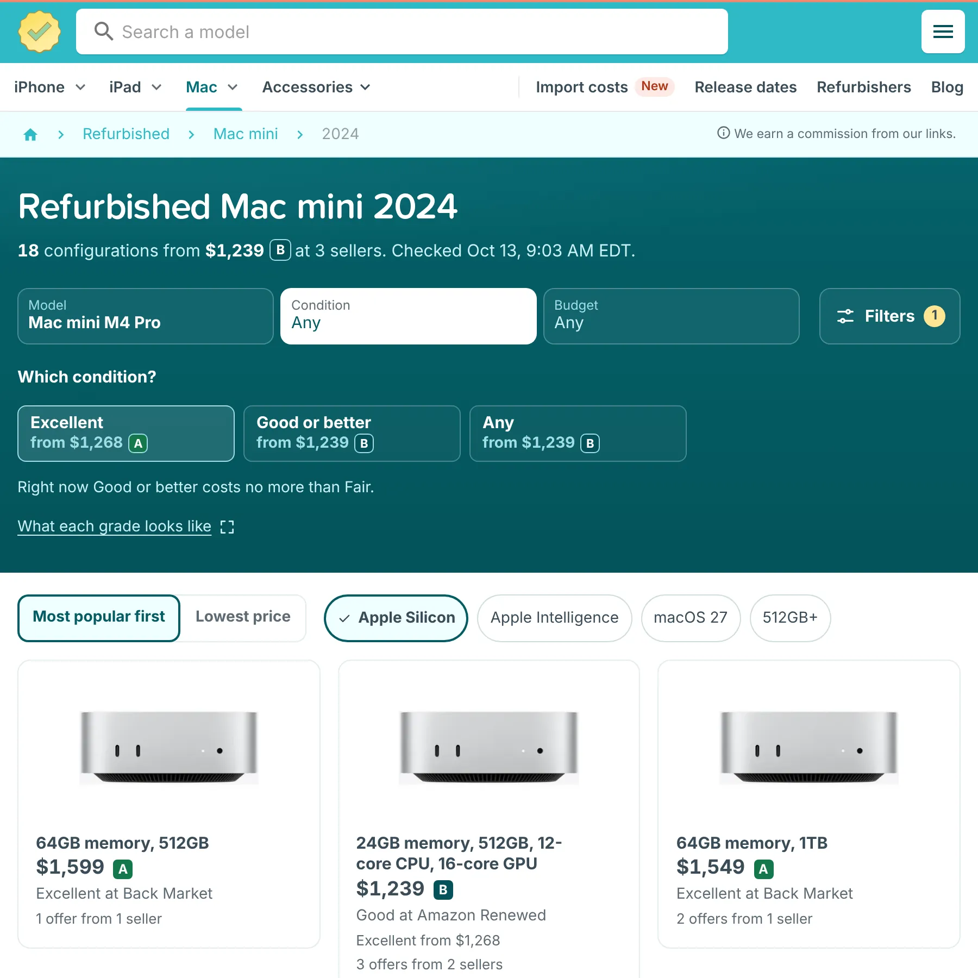Enable the Apple Intelligence filter chip
Image resolution: width=978 pixels, height=978 pixels.
point(554,618)
